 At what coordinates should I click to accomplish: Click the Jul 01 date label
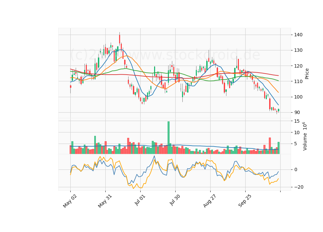[140, 200]
